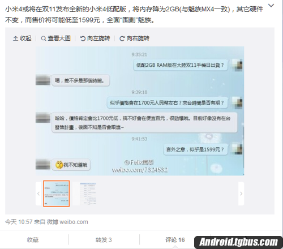Click the post time 今天 10:57
This screenshot has height=249, width=283.
19,222
